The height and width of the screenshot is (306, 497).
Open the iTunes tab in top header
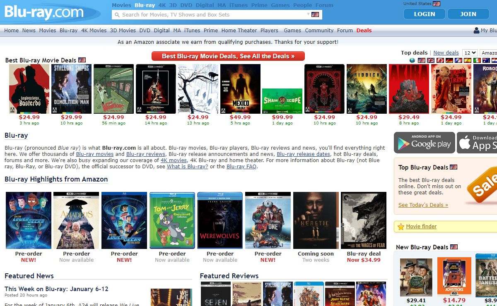(238, 5)
